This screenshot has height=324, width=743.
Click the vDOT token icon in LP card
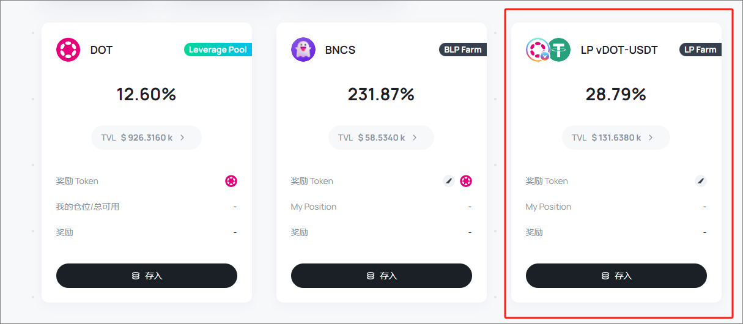pos(538,50)
